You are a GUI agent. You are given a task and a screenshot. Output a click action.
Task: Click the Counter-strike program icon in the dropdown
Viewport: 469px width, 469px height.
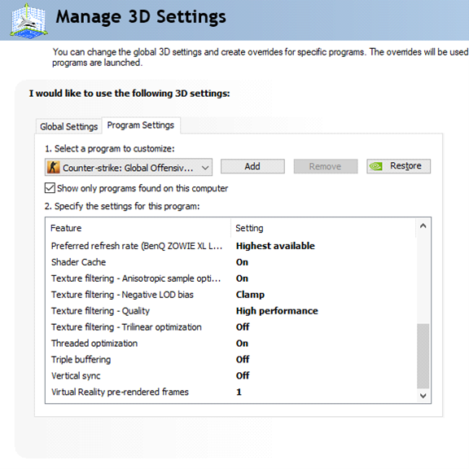click(x=54, y=167)
